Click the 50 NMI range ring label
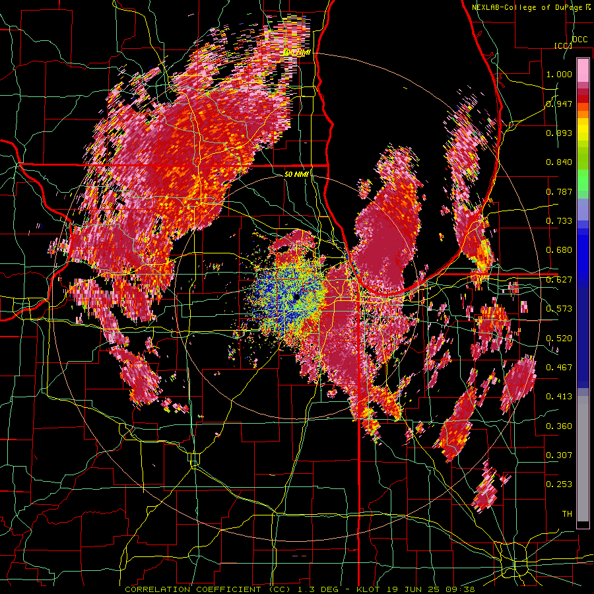Viewport: 594px width, 594px height. (x=296, y=174)
